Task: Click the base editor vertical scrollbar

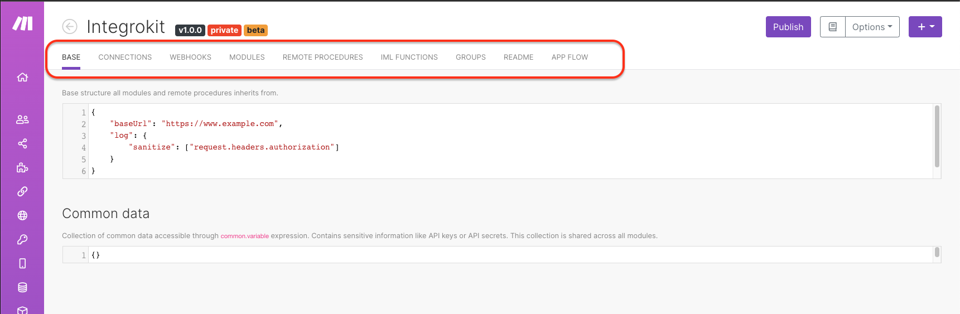Action: (937, 137)
